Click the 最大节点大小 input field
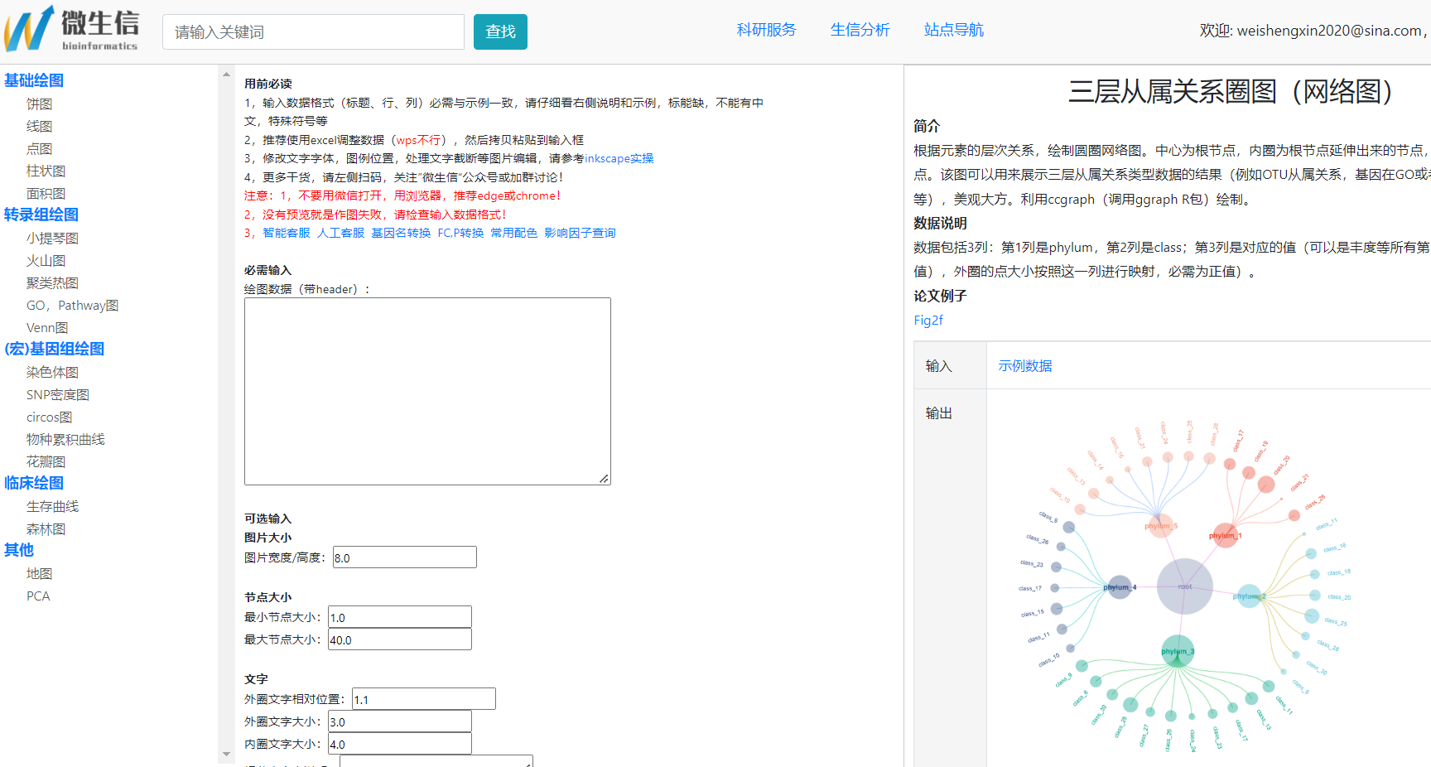Screen dimensions: 1431x767 click(x=400, y=639)
